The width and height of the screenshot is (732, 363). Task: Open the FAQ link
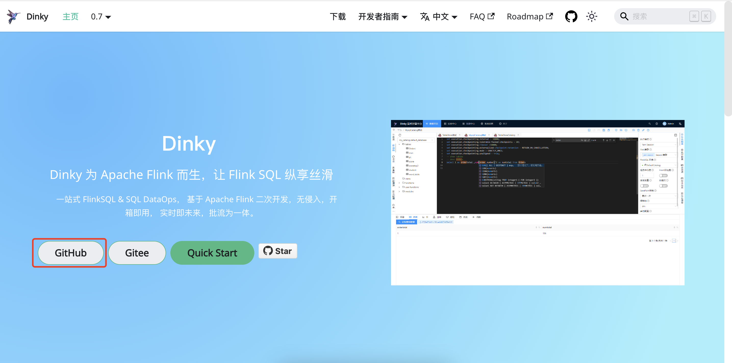pos(478,16)
